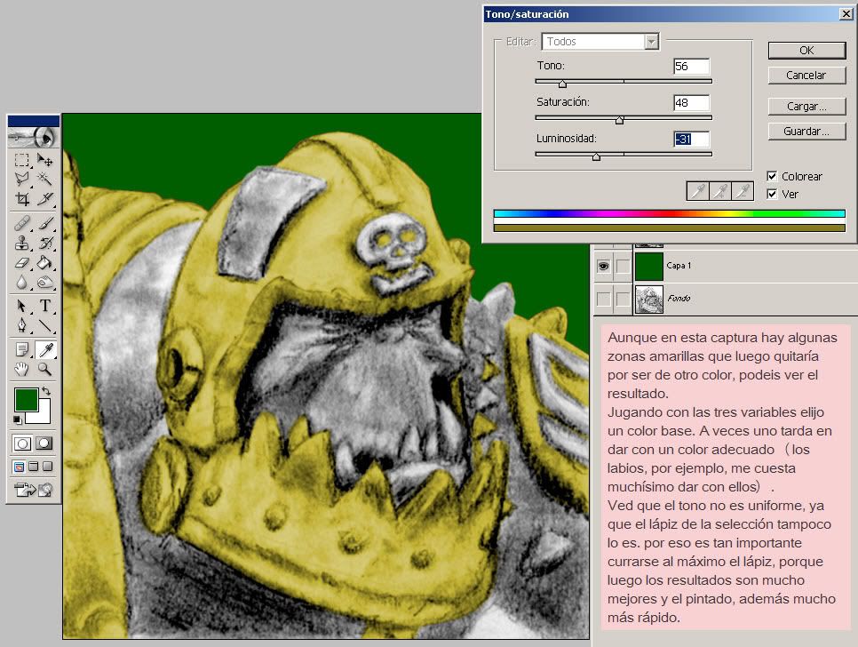Image resolution: width=858 pixels, height=647 pixels.
Task: Switch to Full Screen mode
Action: (x=48, y=467)
